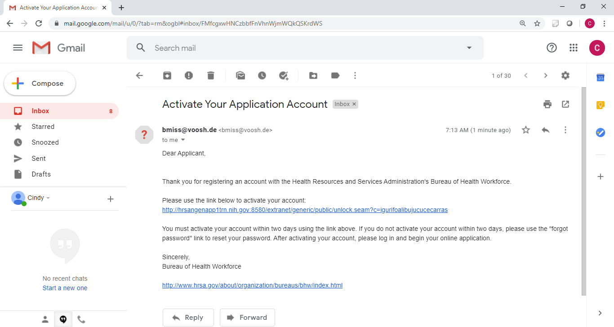614x327 pixels.
Task: Show search options dropdown arrow
Action: 469,48
